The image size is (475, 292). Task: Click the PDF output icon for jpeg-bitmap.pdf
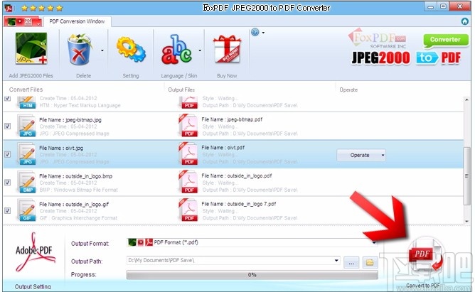point(188,126)
